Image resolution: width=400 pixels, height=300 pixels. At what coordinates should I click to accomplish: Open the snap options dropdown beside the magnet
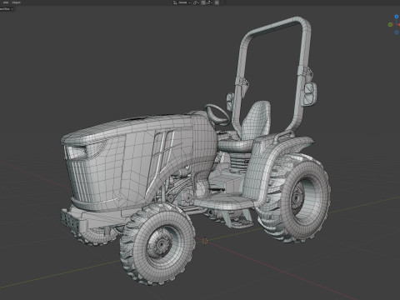click(209, 2)
